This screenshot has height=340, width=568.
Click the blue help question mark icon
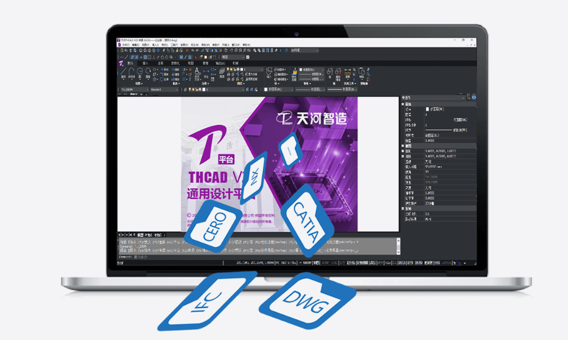(x=286, y=51)
